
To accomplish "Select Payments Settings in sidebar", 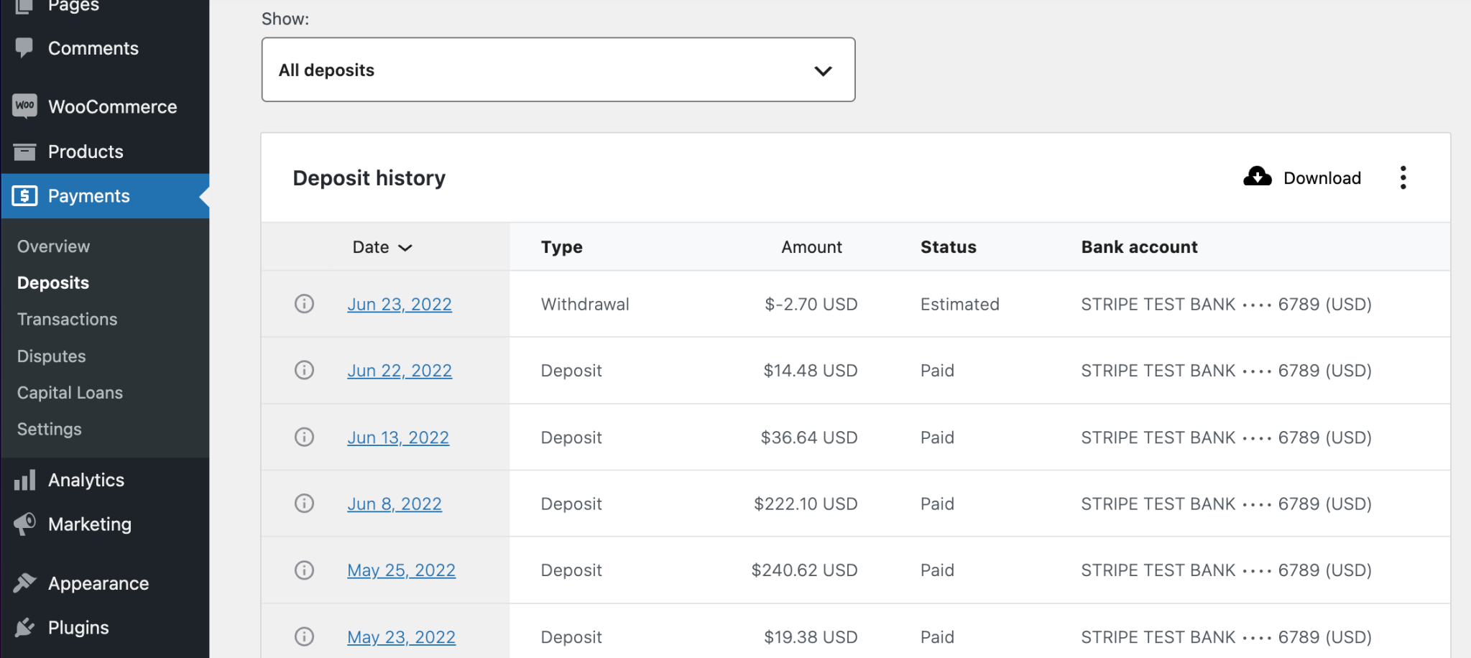I will coord(49,429).
